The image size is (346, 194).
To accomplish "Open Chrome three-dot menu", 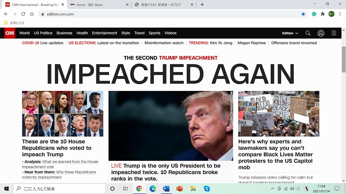I will [x=340, y=14].
